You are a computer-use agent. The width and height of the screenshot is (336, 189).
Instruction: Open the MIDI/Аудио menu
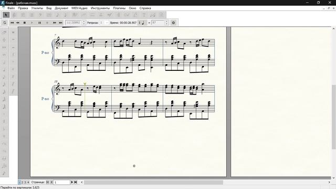coord(79,8)
